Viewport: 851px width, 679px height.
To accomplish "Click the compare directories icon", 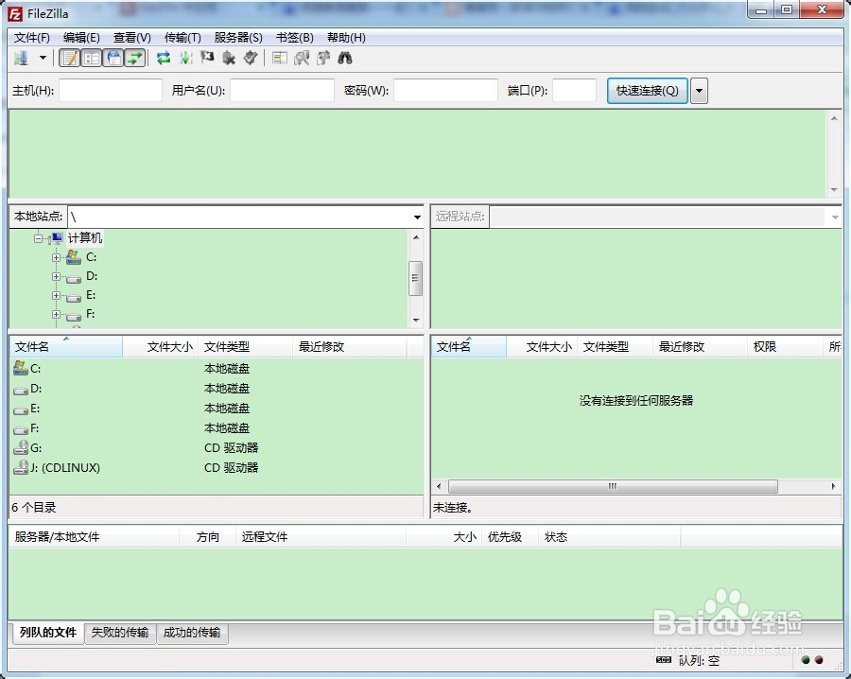I will tap(278, 58).
